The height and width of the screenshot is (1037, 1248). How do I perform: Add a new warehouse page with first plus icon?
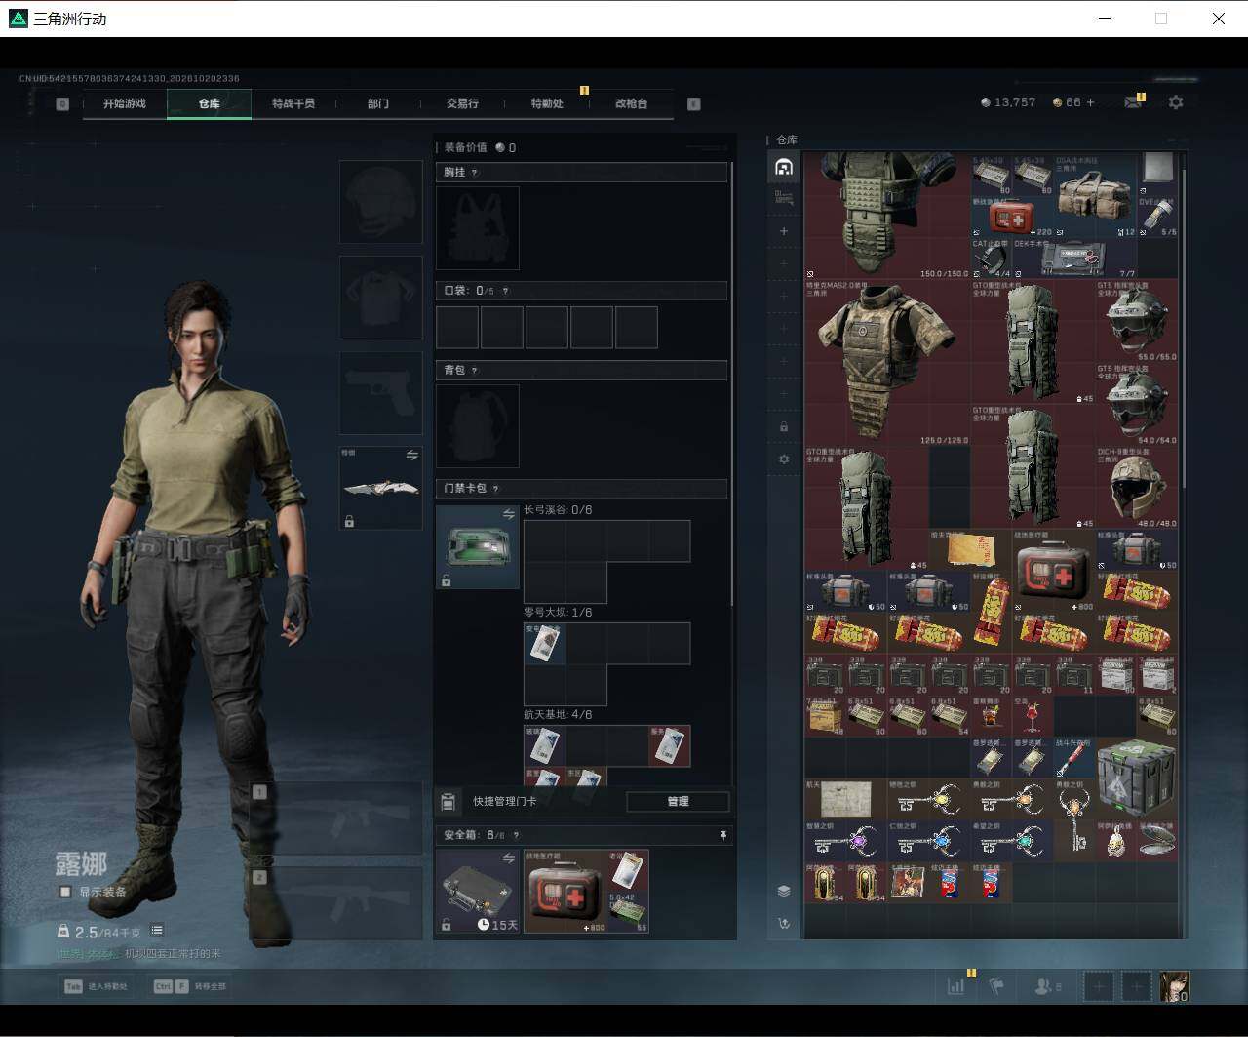click(x=784, y=231)
